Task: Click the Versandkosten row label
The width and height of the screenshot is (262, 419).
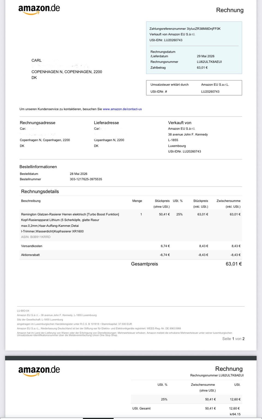Action: click(x=32, y=246)
